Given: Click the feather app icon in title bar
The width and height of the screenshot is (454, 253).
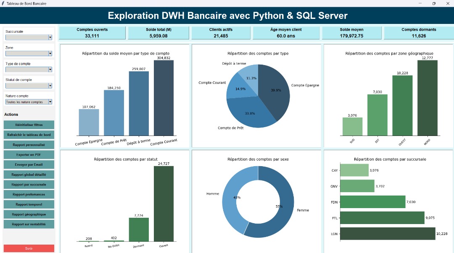Looking at the screenshot, I should 3,3.
